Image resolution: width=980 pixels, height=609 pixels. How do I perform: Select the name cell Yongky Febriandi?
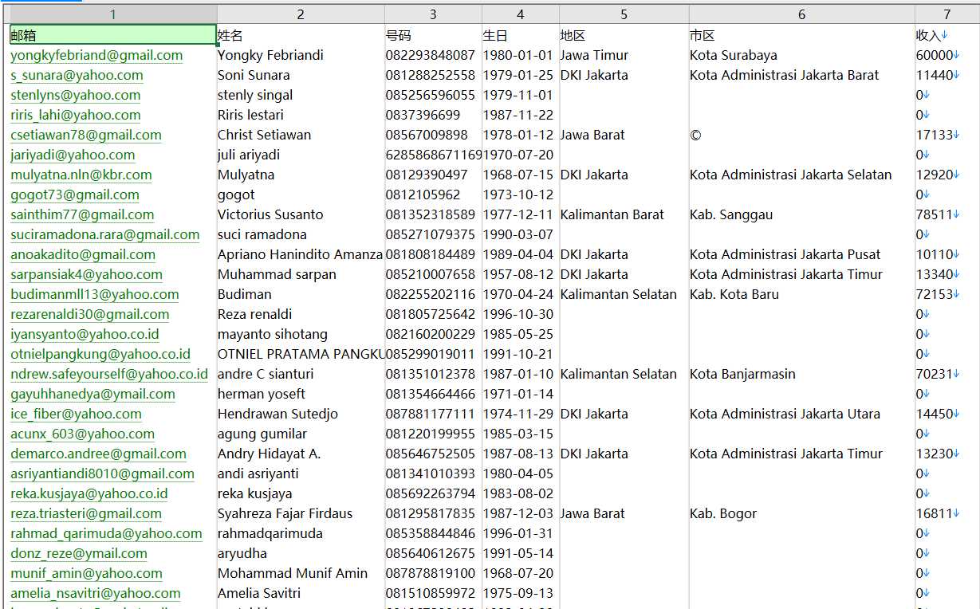coord(301,55)
